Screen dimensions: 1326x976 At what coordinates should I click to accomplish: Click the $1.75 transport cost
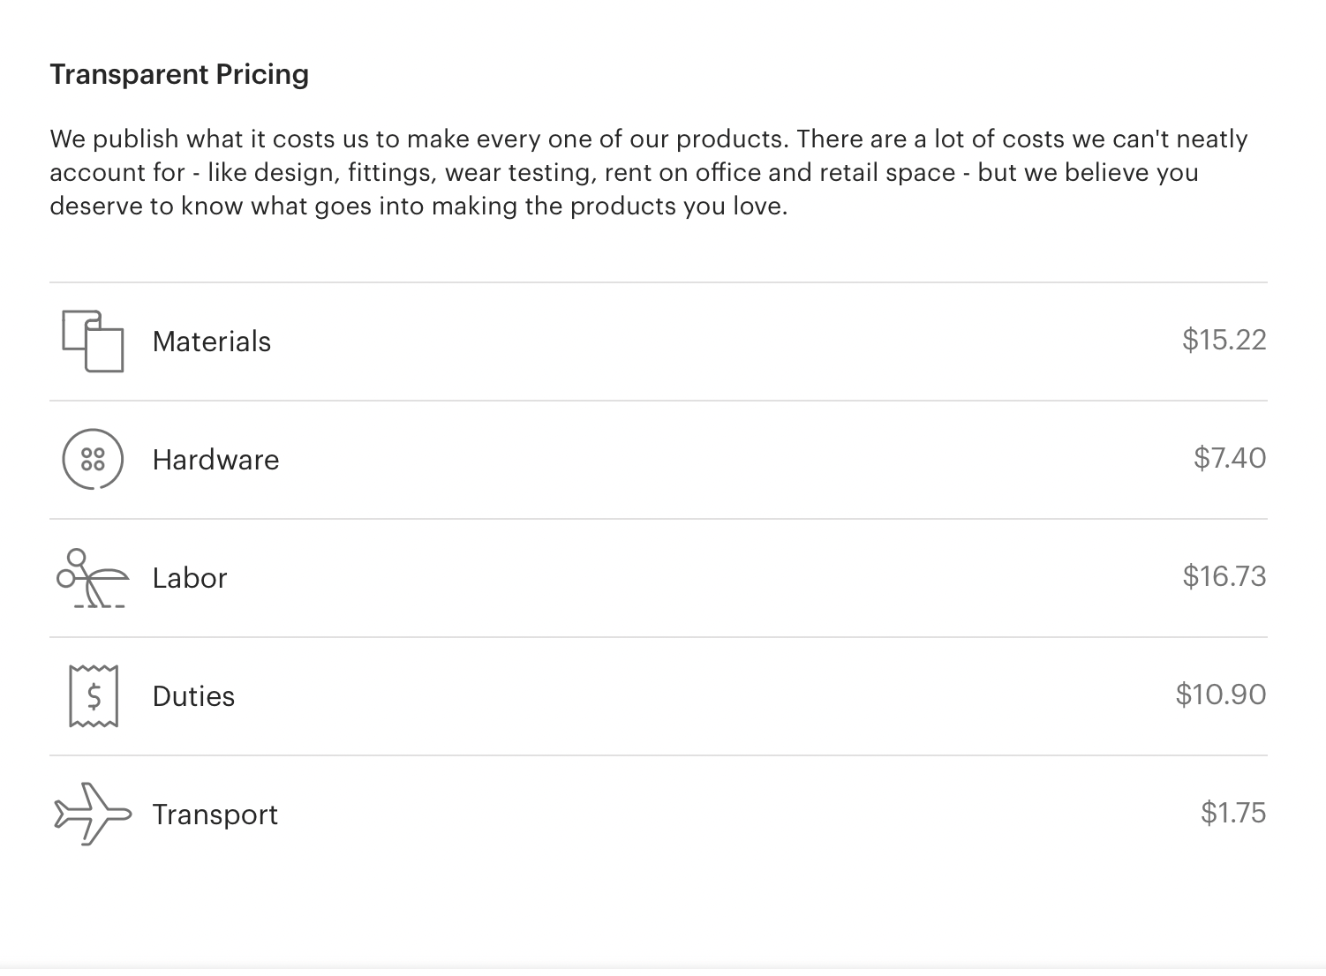1233,813
